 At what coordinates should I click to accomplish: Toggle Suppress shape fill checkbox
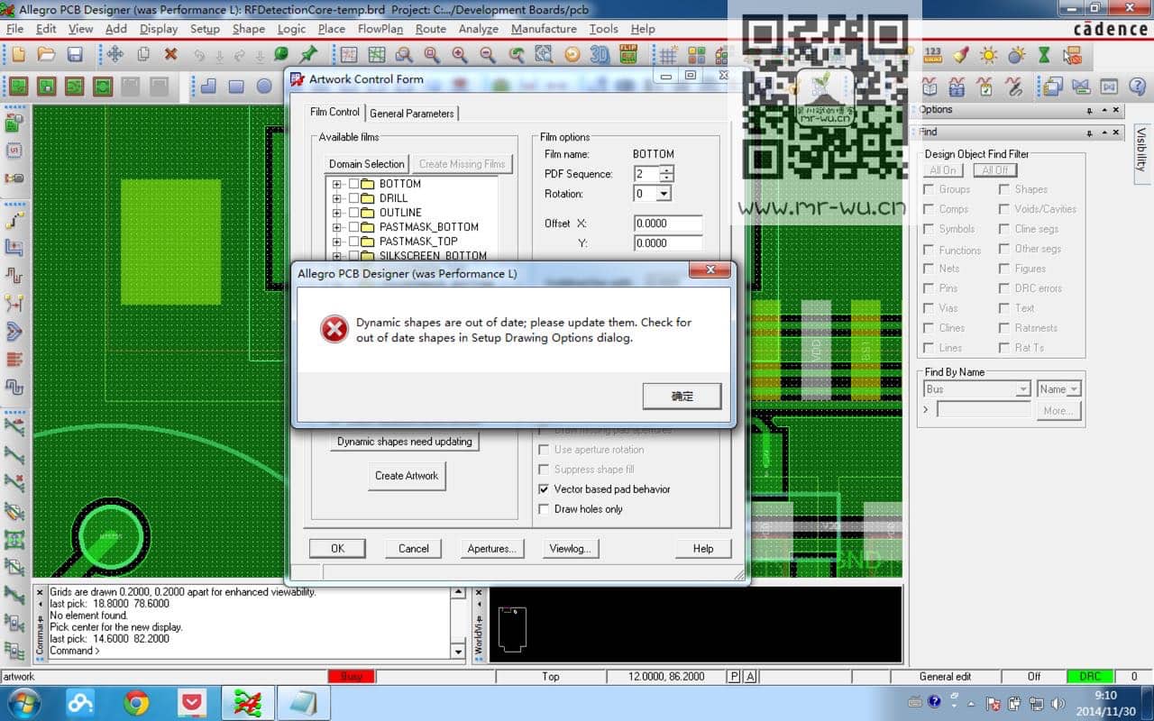tap(544, 470)
